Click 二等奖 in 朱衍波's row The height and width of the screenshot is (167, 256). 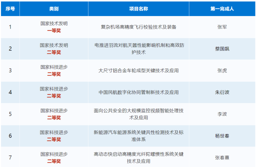coord(54,96)
